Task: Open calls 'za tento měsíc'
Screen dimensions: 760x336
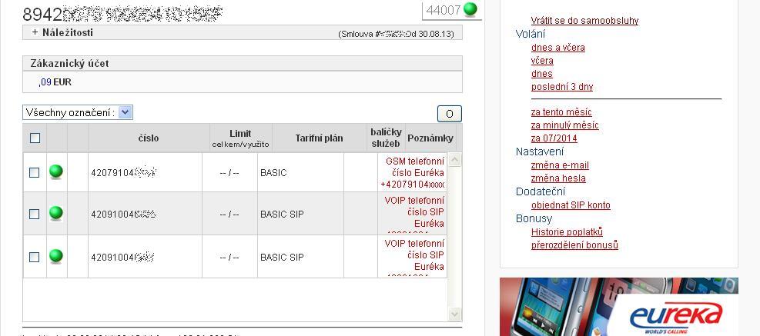Action: pyautogui.click(x=561, y=112)
